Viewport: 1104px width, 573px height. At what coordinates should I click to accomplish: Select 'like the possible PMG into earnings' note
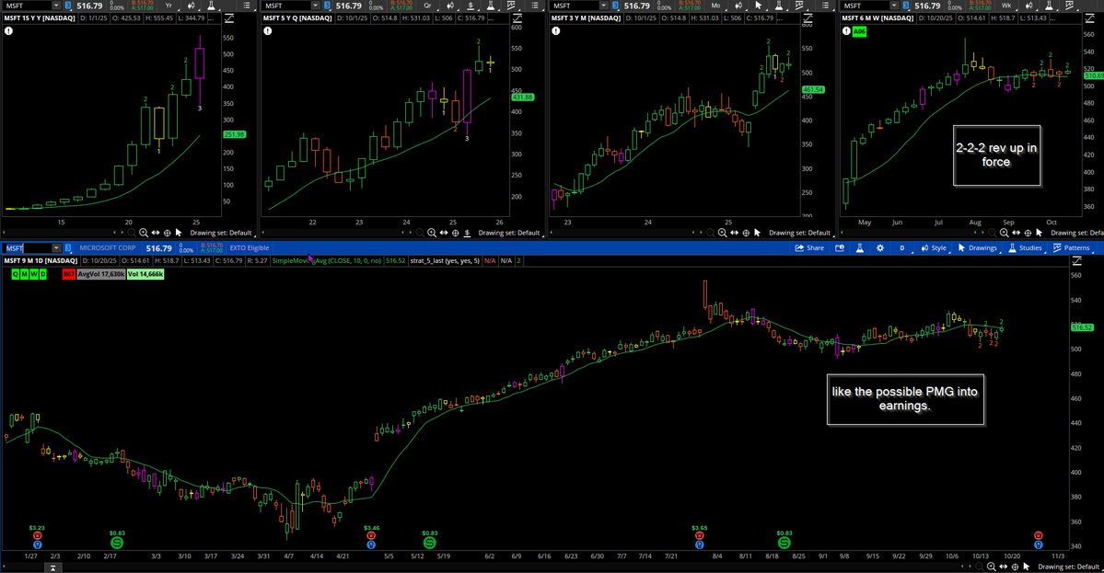pyautogui.click(x=905, y=398)
